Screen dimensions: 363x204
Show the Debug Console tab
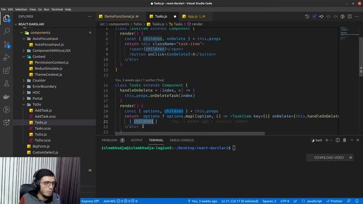[181, 140]
